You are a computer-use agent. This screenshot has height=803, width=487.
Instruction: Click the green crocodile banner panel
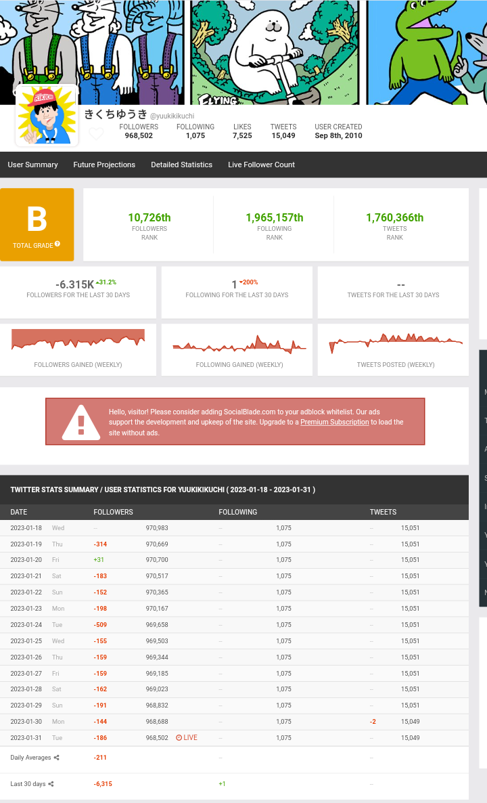pyautogui.click(x=427, y=52)
